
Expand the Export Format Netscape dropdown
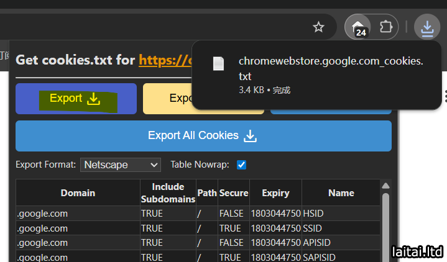tap(121, 165)
